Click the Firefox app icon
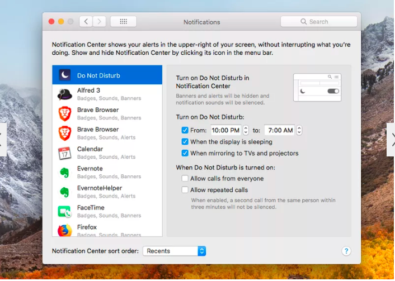395x281 pixels. click(65, 230)
